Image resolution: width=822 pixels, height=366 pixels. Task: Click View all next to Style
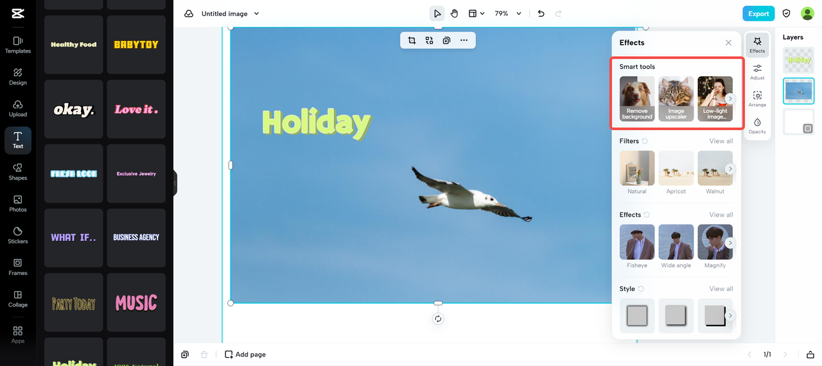[x=721, y=288]
